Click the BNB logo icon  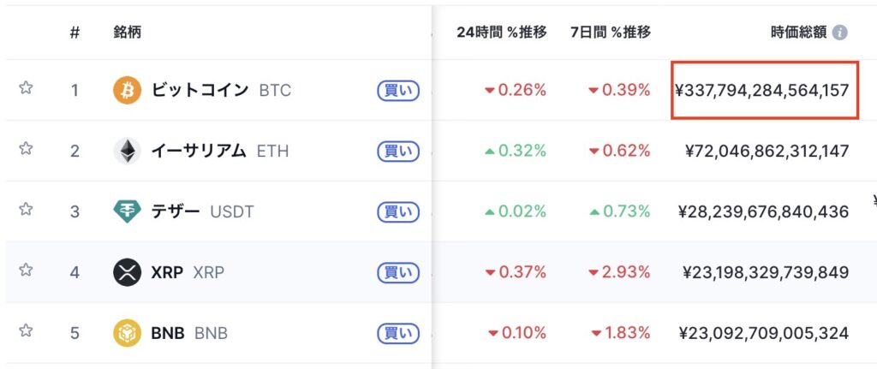point(127,332)
